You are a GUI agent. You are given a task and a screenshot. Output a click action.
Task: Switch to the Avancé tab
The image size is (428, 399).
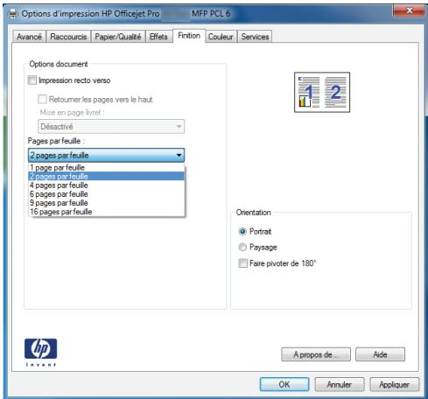[29, 37]
